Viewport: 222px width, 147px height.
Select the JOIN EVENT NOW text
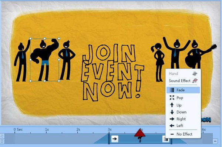tap(112, 73)
